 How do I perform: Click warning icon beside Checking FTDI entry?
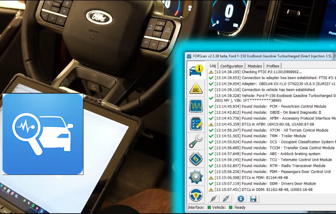tap(211, 72)
